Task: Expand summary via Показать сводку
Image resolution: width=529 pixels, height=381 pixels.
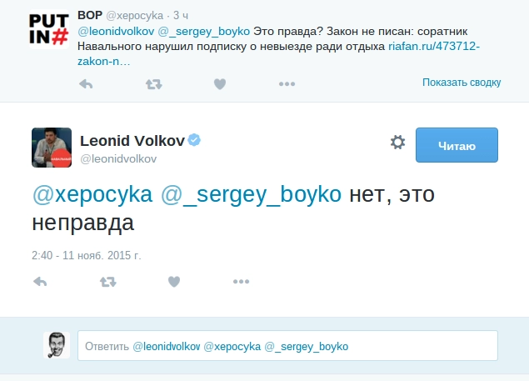Action: point(461,83)
